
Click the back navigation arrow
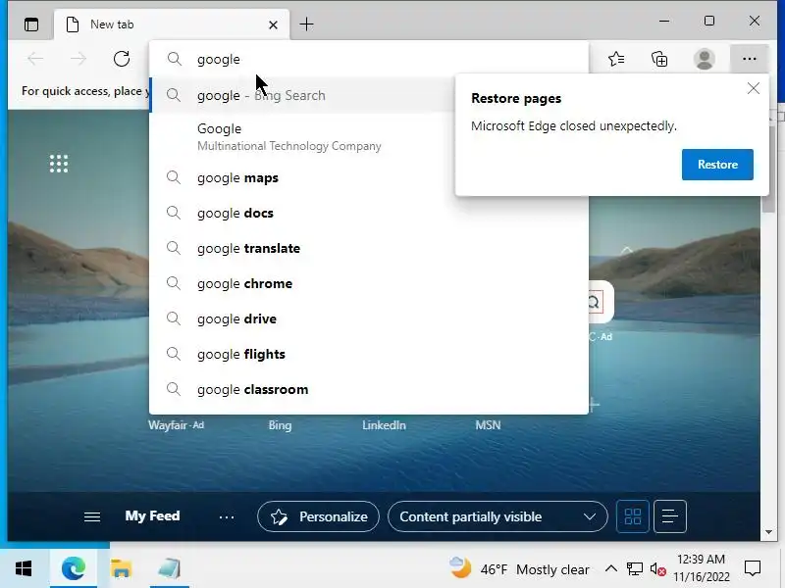35,59
